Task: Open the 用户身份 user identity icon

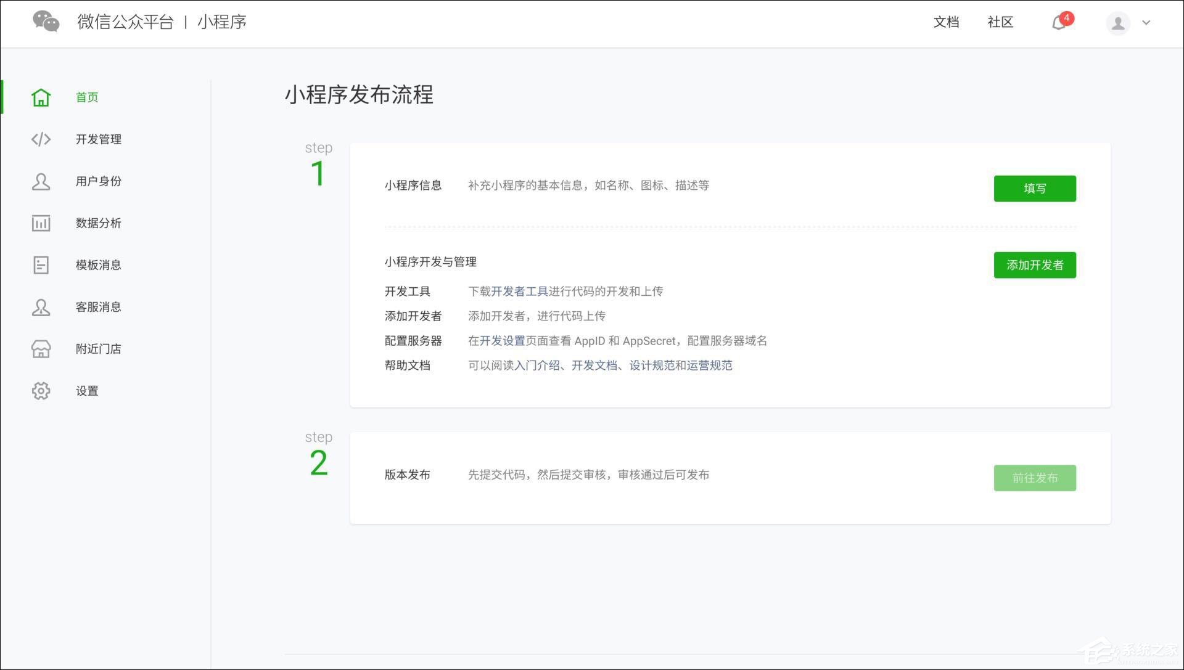Action: click(41, 181)
